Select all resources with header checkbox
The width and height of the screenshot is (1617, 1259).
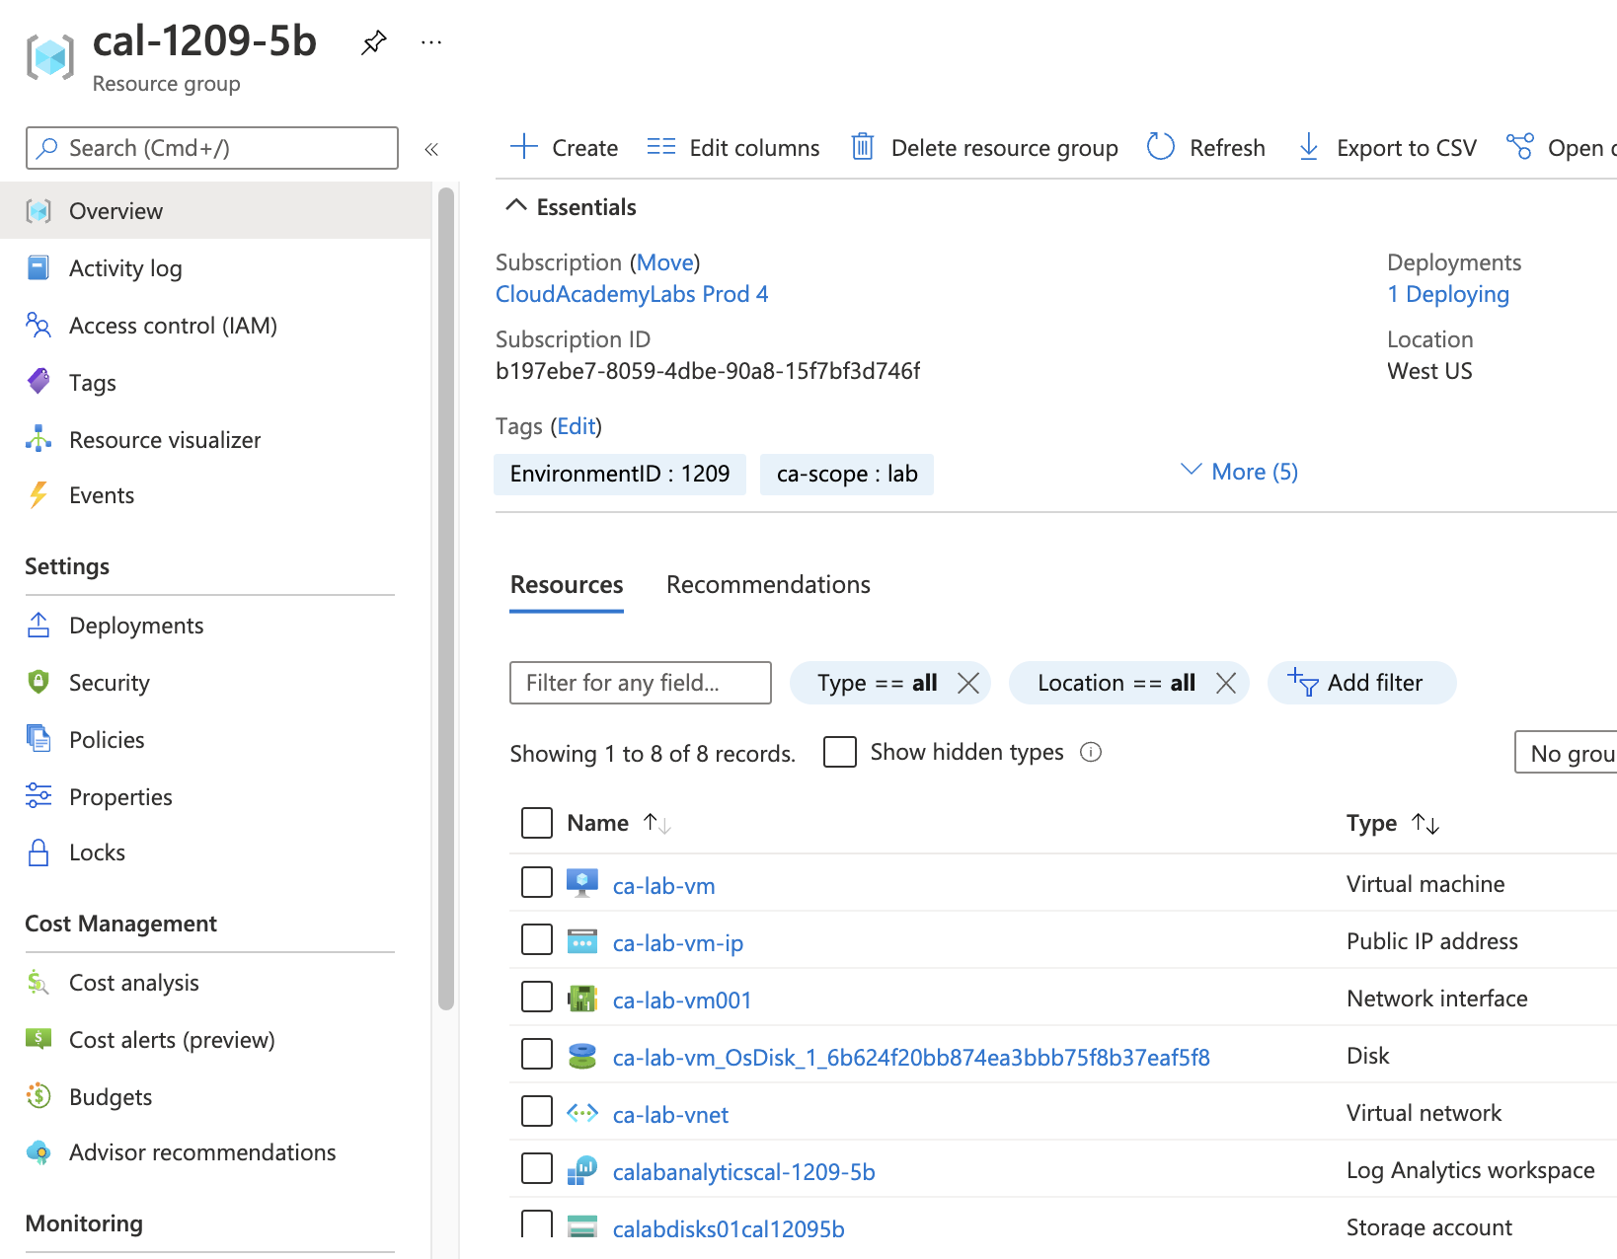coord(537,823)
